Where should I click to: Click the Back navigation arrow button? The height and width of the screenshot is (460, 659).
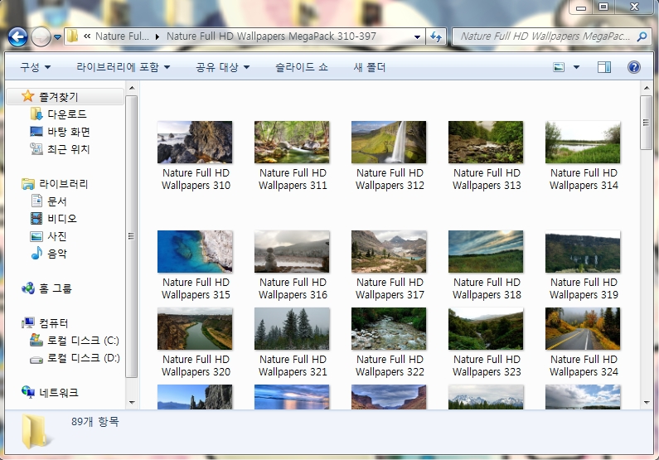pyautogui.click(x=17, y=36)
